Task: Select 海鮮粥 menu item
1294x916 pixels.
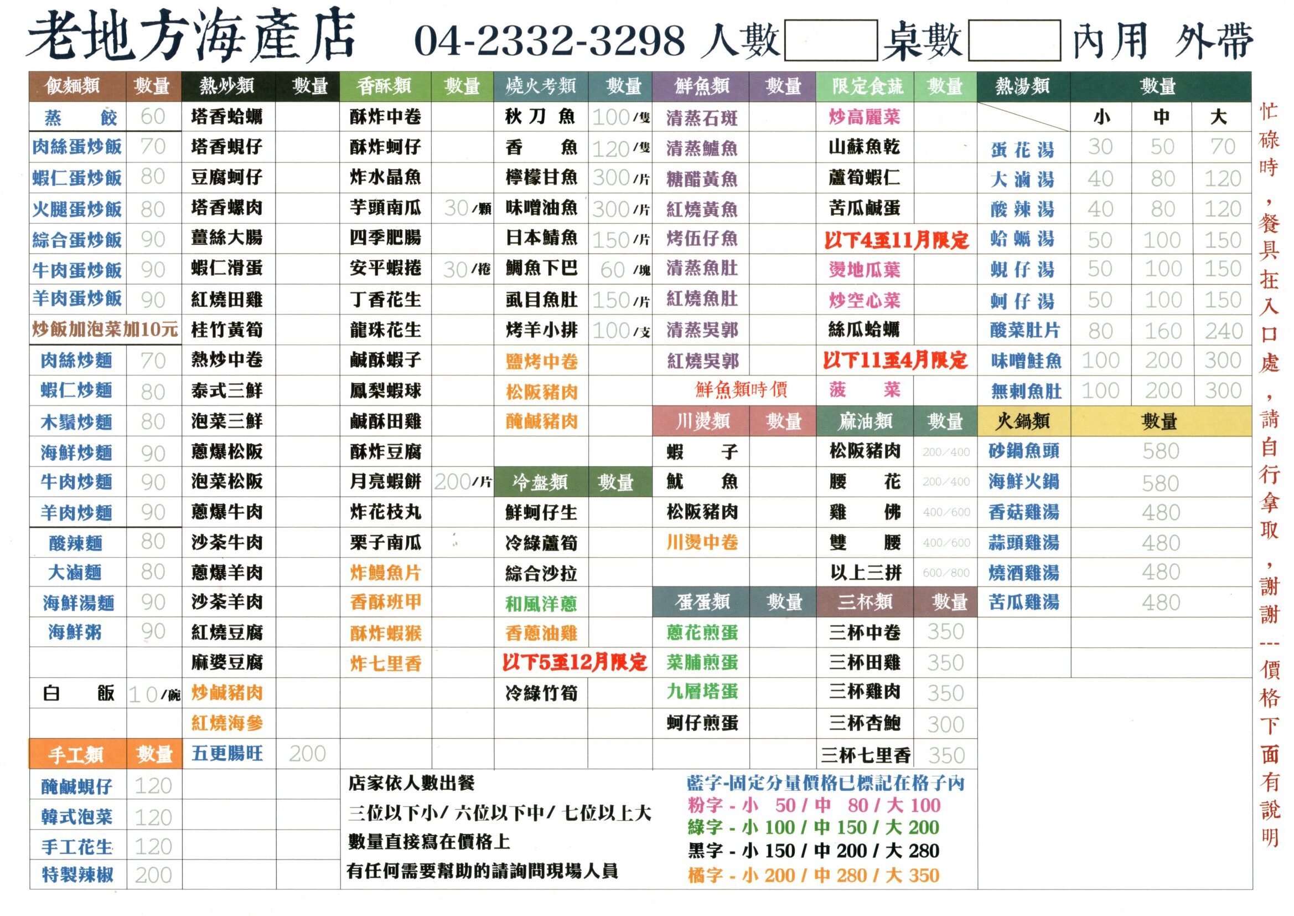Action: [x=75, y=632]
